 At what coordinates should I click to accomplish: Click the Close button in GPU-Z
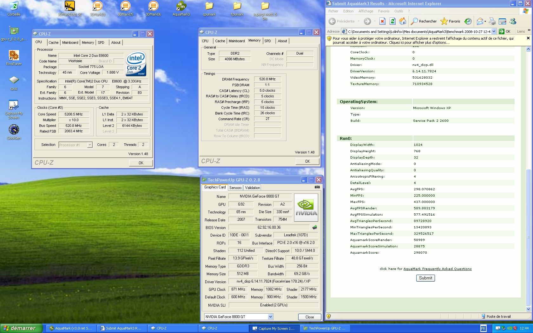(310, 317)
